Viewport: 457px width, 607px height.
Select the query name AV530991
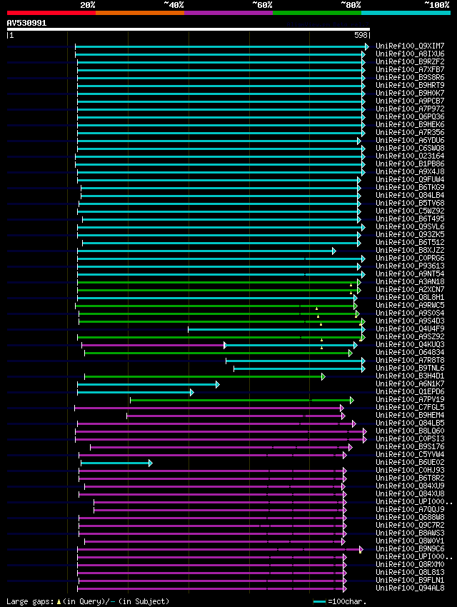[x=26, y=23]
